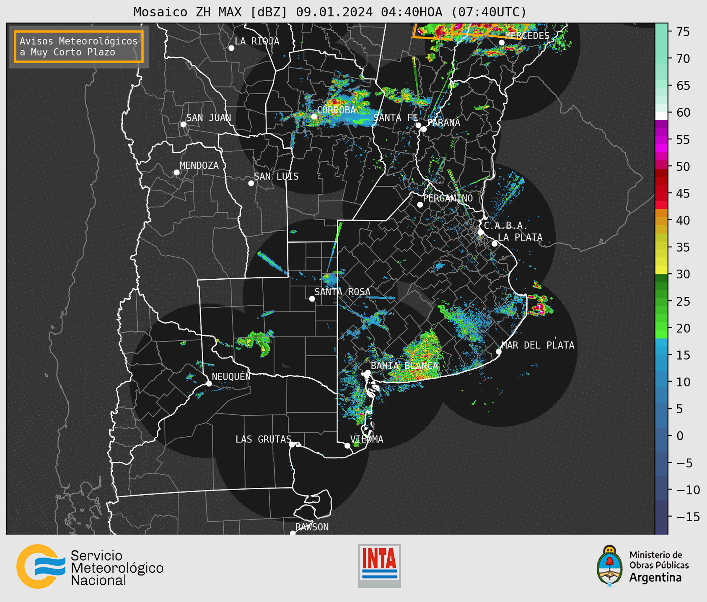
Task: Click the 45 dBZ red band on color scale
Action: point(661,193)
